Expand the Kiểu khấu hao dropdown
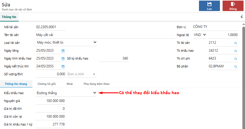 [x=94, y=93]
